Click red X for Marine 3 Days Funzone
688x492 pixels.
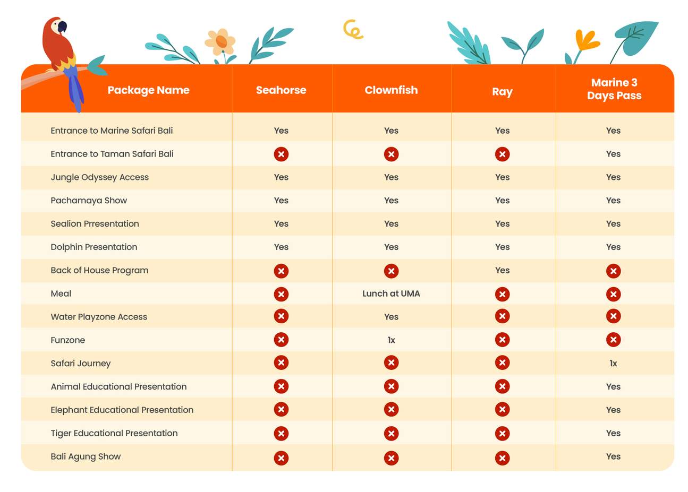613,340
